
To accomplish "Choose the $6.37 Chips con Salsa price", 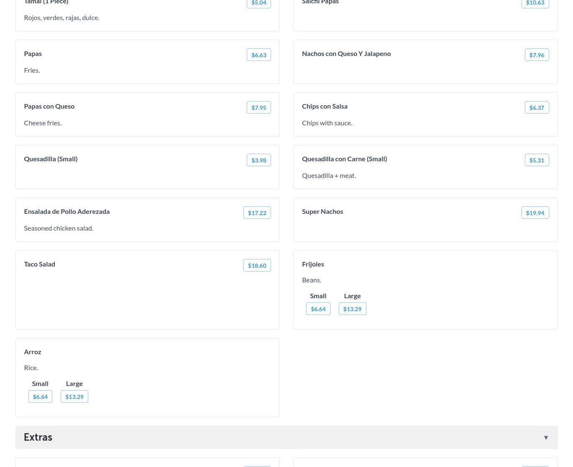I will coord(537,107).
